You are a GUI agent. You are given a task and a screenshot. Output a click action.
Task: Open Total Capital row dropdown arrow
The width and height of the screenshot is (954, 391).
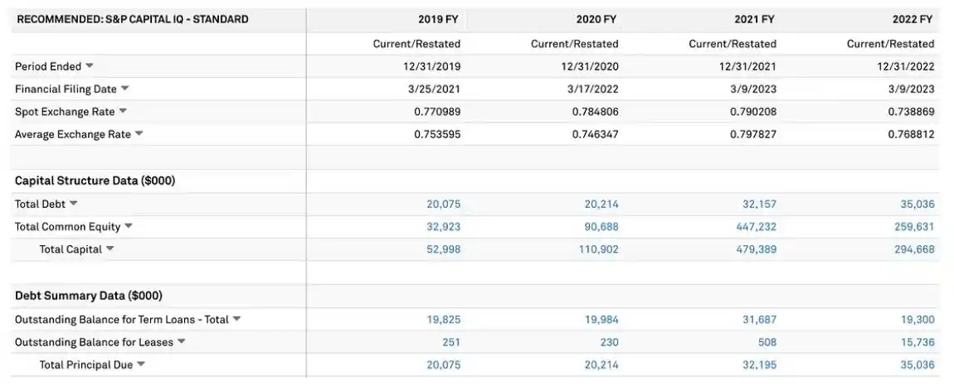[x=110, y=249]
